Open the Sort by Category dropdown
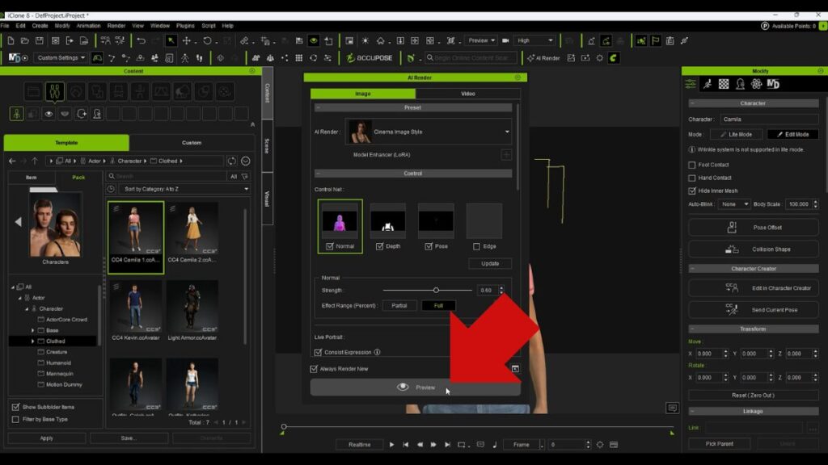 tap(184, 189)
